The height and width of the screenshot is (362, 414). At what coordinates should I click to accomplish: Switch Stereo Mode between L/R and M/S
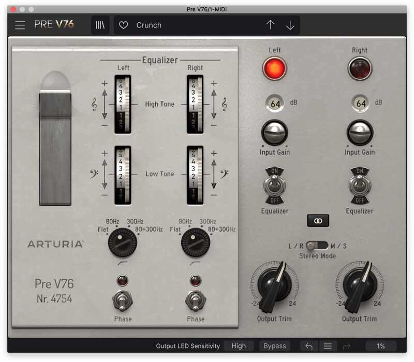click(317, 246)
